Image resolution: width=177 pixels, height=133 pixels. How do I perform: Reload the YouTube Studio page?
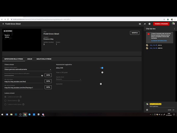(8, 19)
